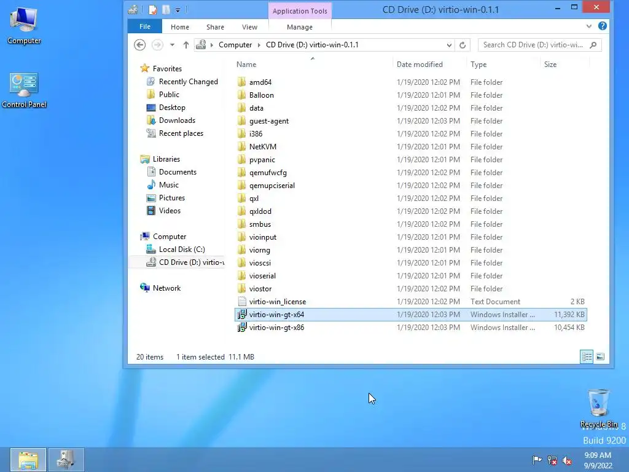This screenshot has height=472, width=629.
Task: Open the Control Panel desktop icon
Action: (x=24, y=90)
